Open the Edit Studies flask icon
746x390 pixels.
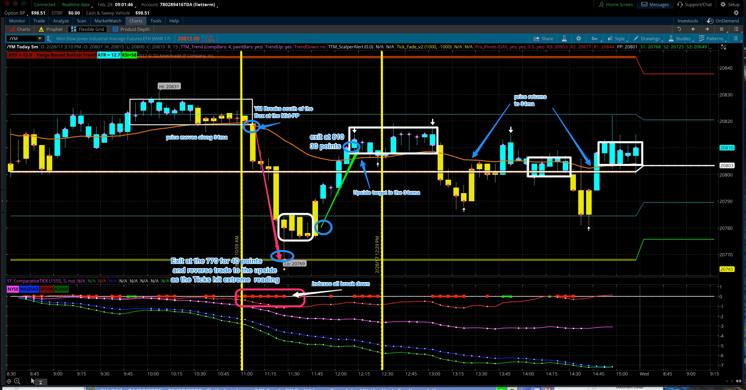[x=564, y=38]
